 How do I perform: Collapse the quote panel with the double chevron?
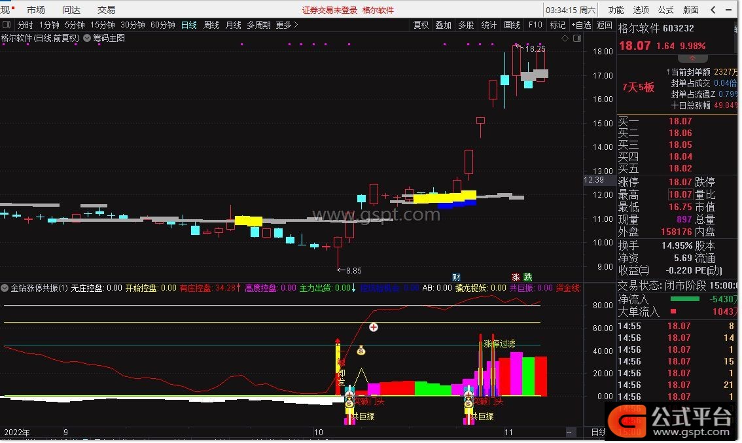692,59
